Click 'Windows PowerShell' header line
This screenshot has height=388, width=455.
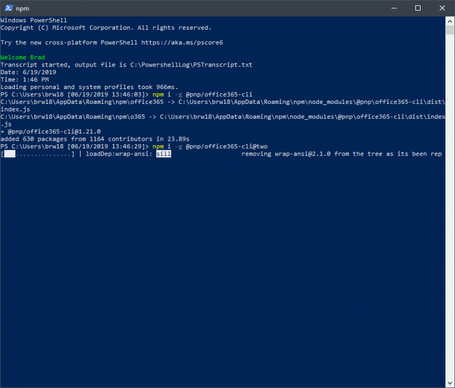(x=34, y=20)
